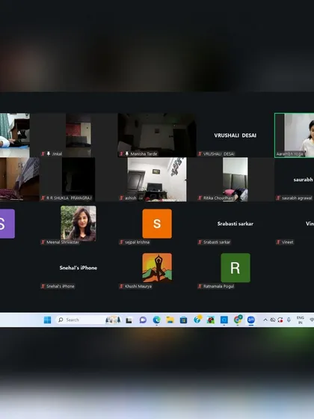Click the 'Khushi Maurya' name label
Viewport: 314px width, 419px height.
[138, 286]
